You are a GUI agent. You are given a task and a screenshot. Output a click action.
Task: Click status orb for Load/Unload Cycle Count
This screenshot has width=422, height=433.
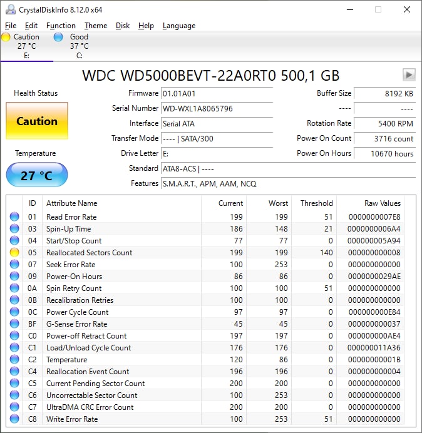click(14, 347)
